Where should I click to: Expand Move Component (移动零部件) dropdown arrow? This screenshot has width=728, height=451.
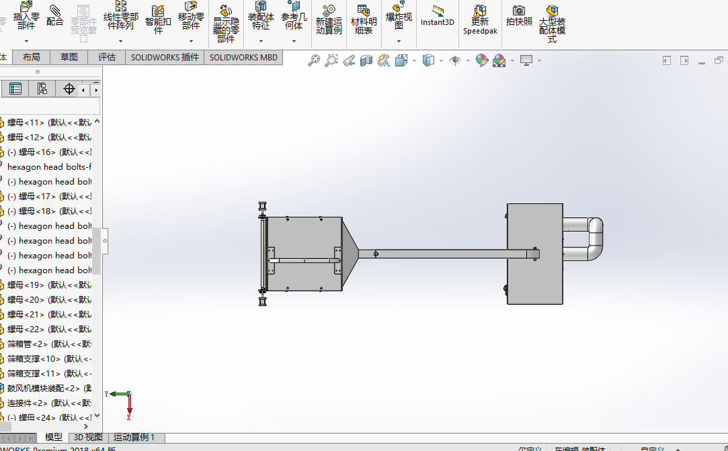[191, 41]
